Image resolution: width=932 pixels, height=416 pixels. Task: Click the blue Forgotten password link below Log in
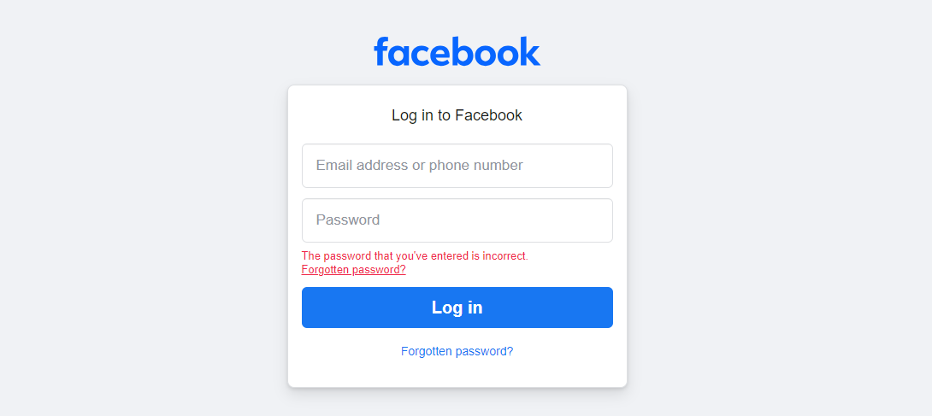coord(457,351)
